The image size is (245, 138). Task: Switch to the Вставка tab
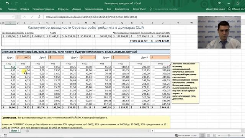pos(24,9)
